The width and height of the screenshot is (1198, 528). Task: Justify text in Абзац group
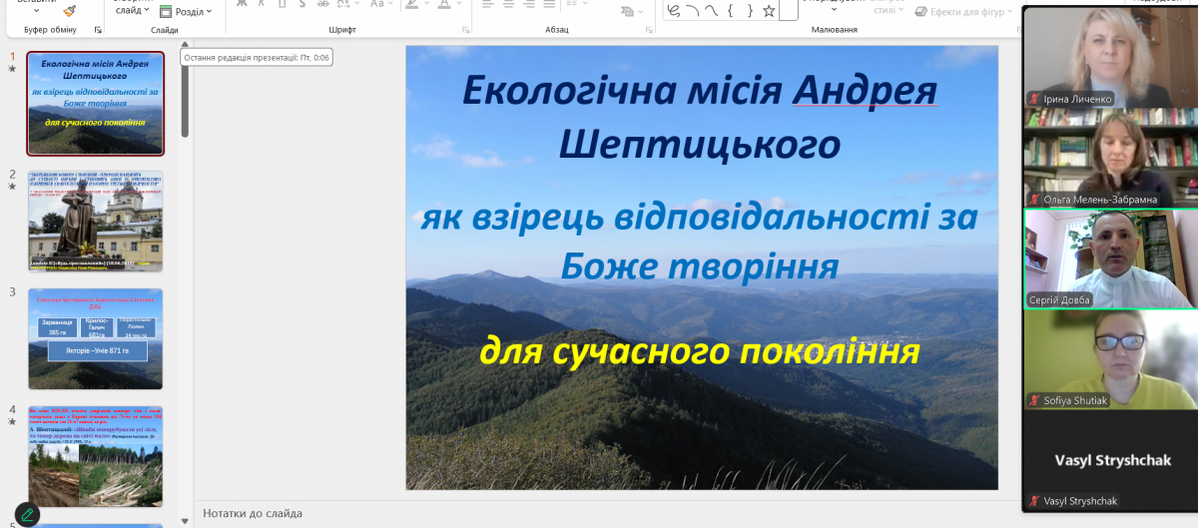(550, 4)
